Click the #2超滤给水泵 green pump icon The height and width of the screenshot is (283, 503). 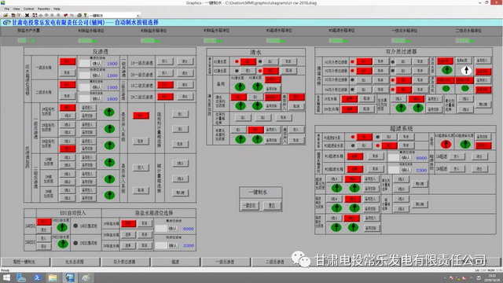pyautogui.click(x=465, y=144)
